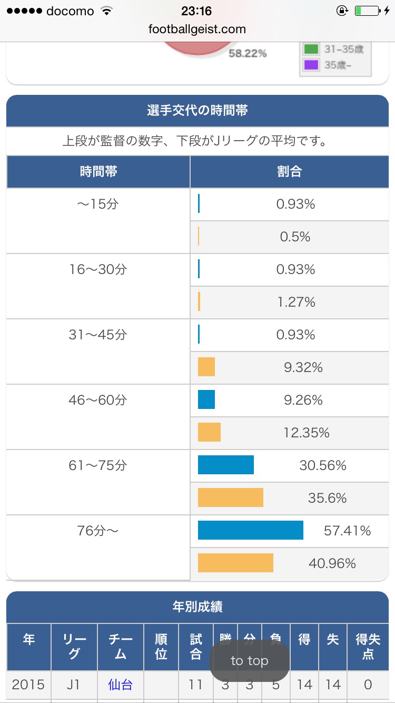Tap the signal strength dots
This screenshot has width=395, height=703.
[x=24, y=11]
